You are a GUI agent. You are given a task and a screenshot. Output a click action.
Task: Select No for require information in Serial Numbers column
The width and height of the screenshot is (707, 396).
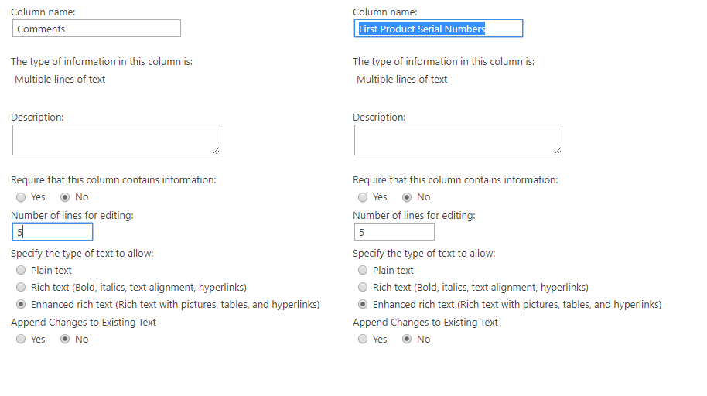(407, 197)
